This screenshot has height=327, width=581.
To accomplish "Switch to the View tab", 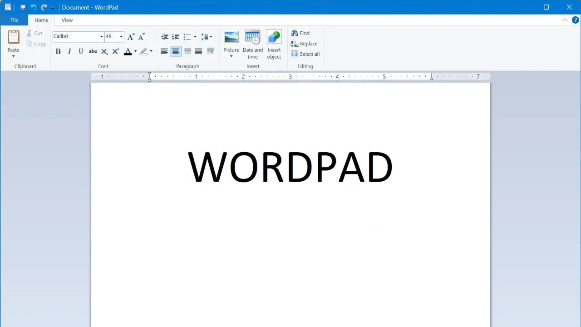I will pos(67,20).
